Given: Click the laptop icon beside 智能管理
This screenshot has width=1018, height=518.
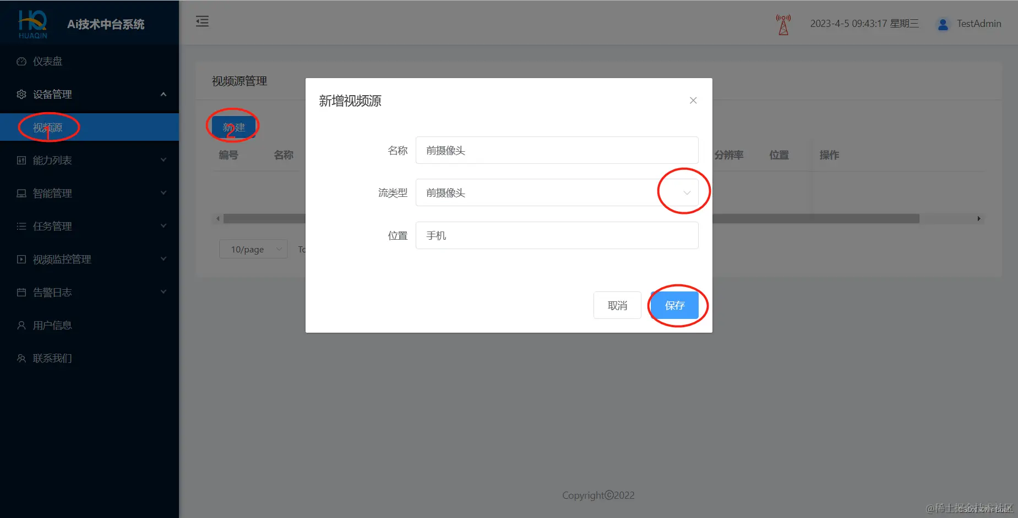Looking at the screenshot, I should [21, 193].
